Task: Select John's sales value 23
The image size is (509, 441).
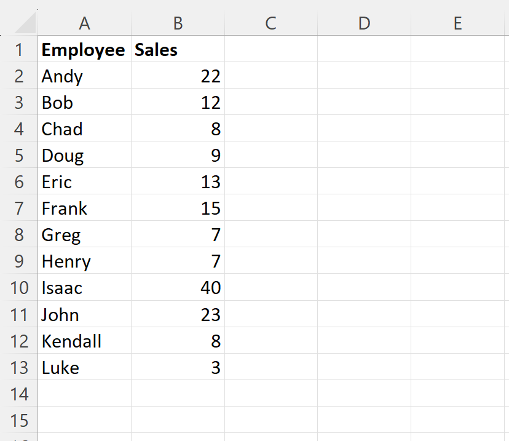Action: pyautogui.click(x=178, y=314)
